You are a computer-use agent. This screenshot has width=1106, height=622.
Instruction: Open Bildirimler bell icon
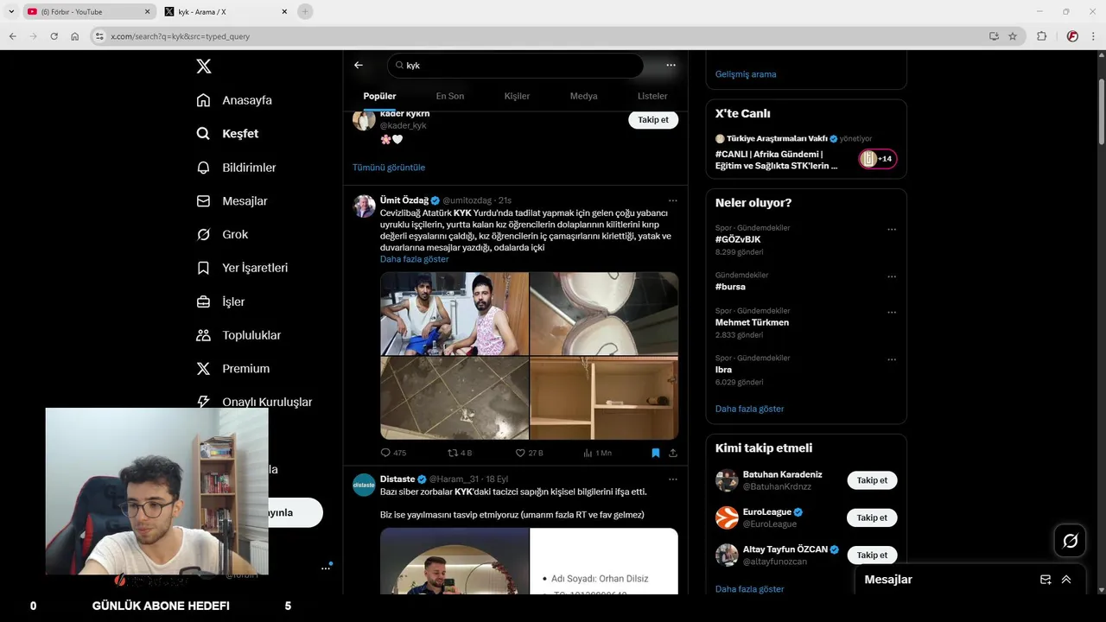[203, 168]
